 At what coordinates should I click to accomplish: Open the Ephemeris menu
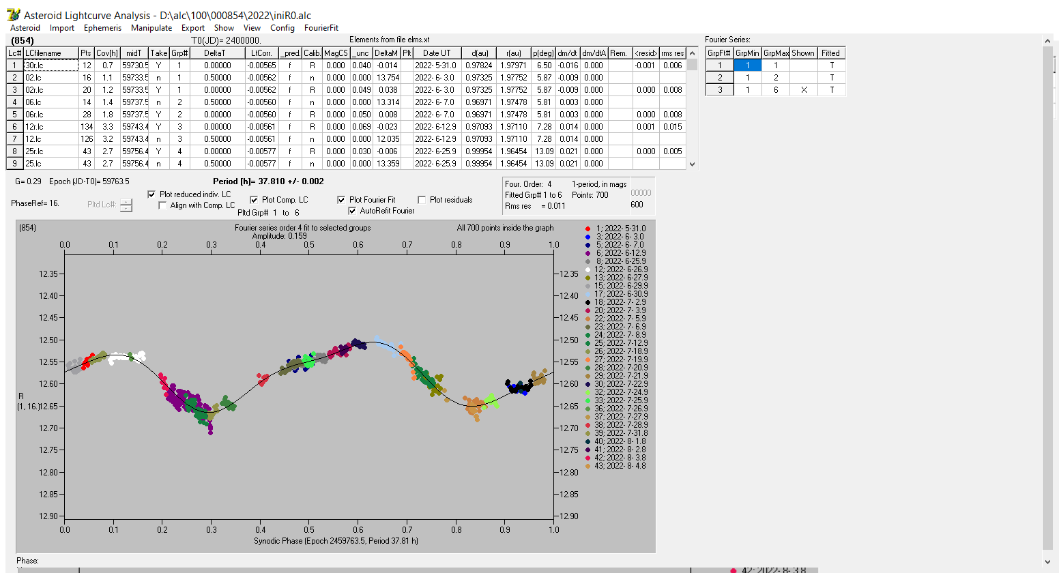(x=102, y=28)
